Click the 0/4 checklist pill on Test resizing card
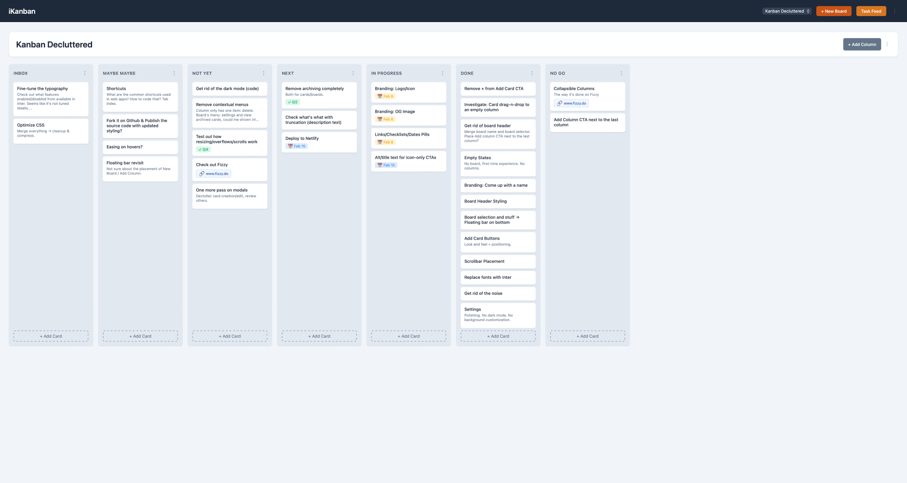The width and height of the screenshot is (907, 483). (203, 149)
